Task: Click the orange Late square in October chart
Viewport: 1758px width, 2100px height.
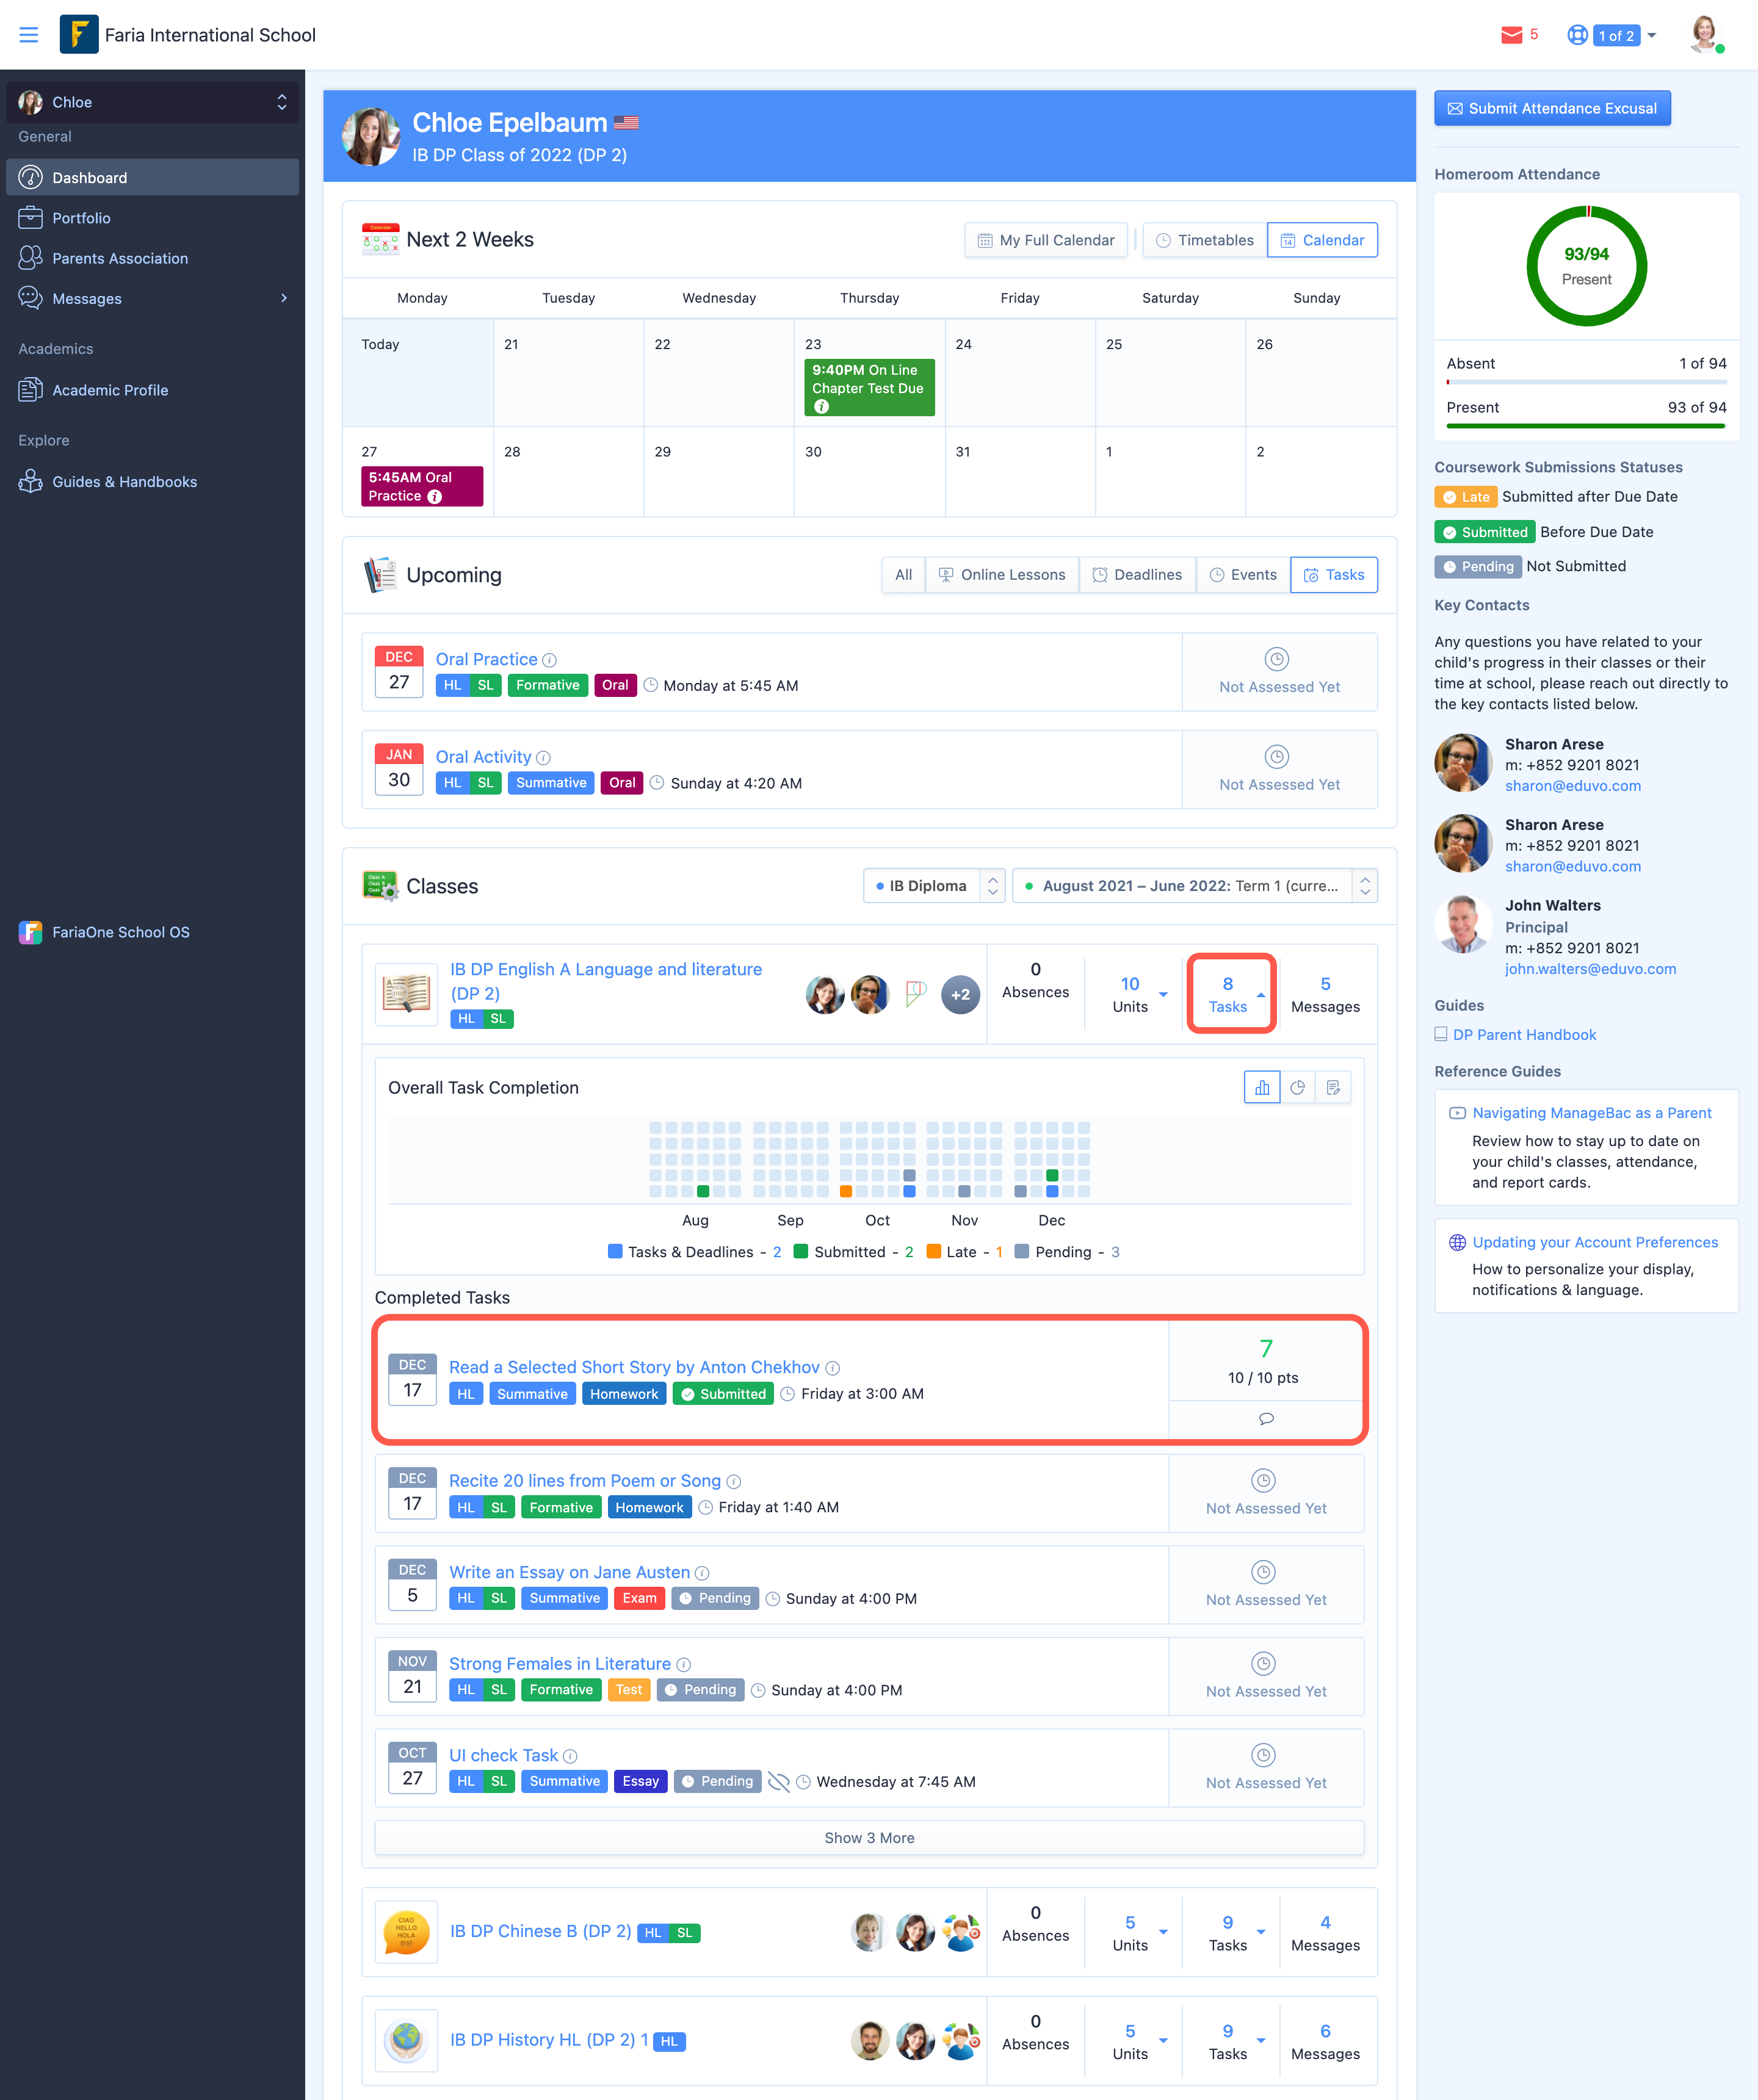Action: pyautogui.click(x=846, y=1191)
